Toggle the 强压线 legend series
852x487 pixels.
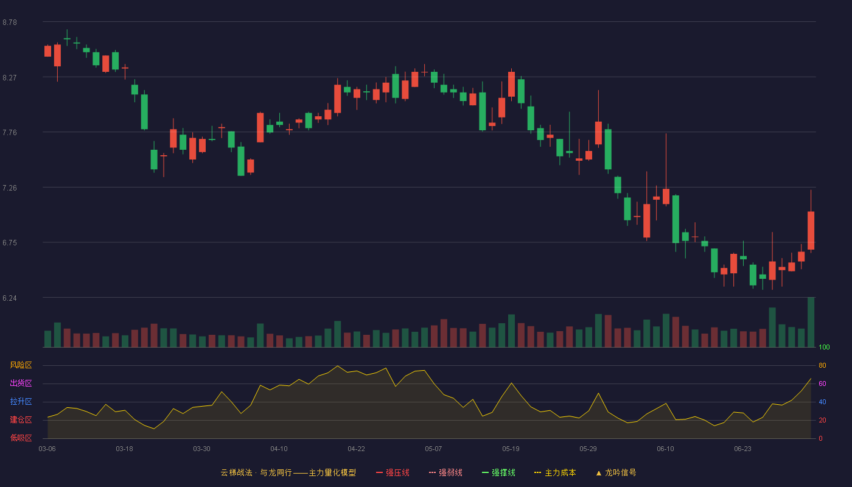tap(393, 472)
